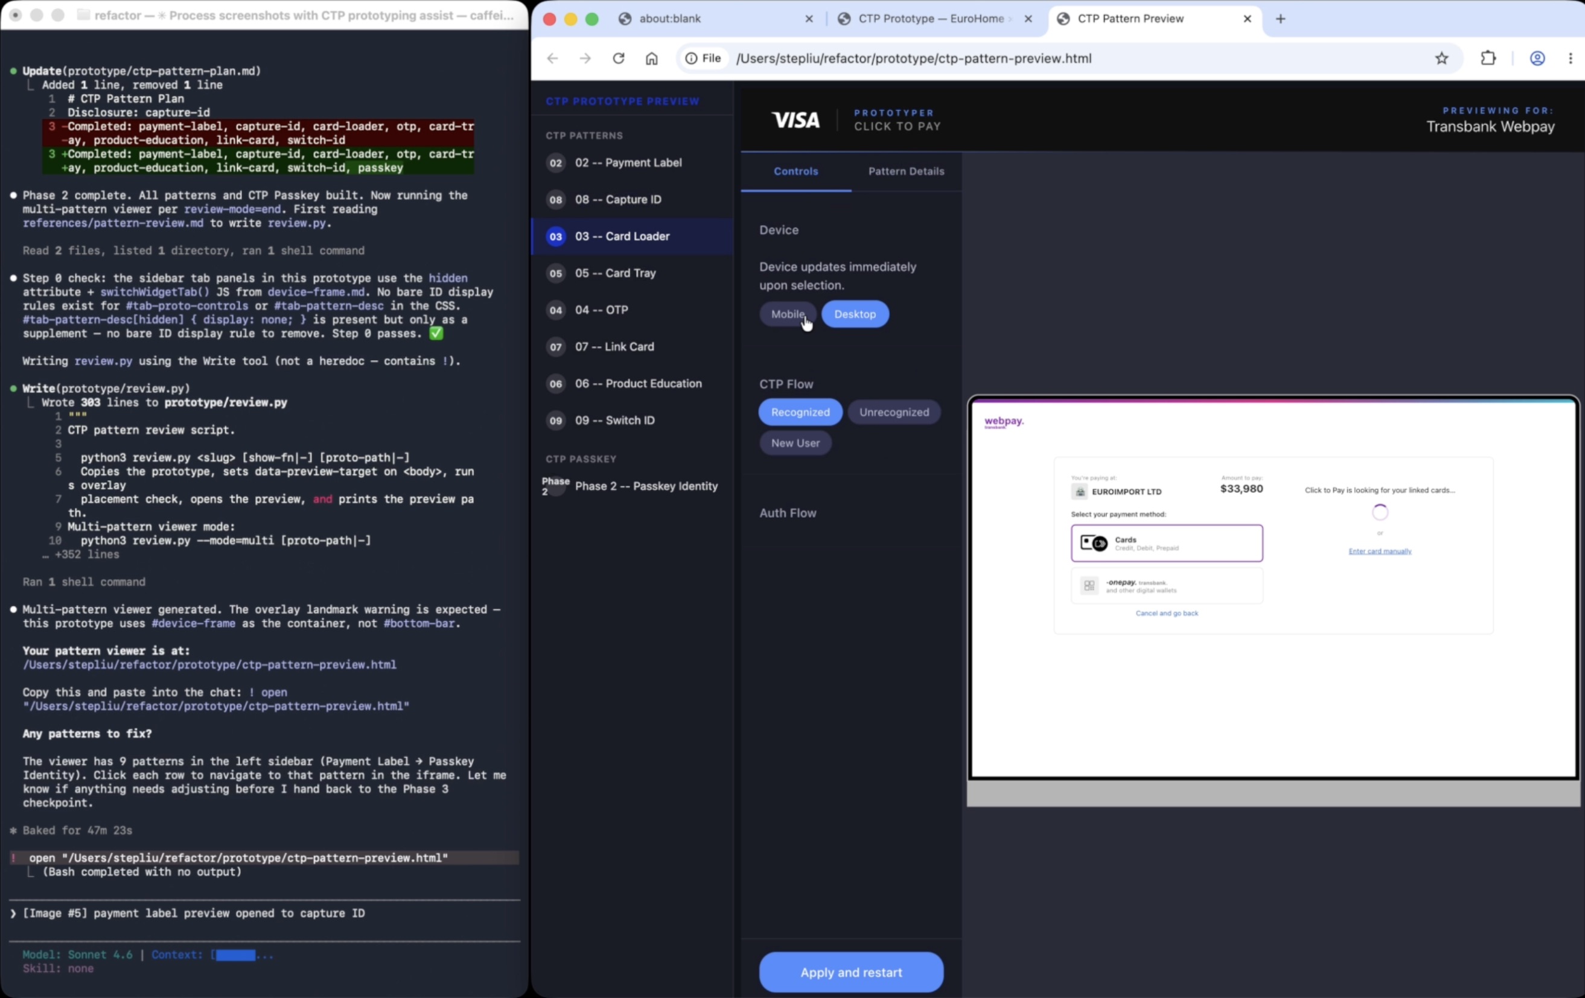The height and width of the screenshot is (998, 1585).
Task: Click the Phase 2 badge for Passkey Identity
Action: (x=555, y=486)
